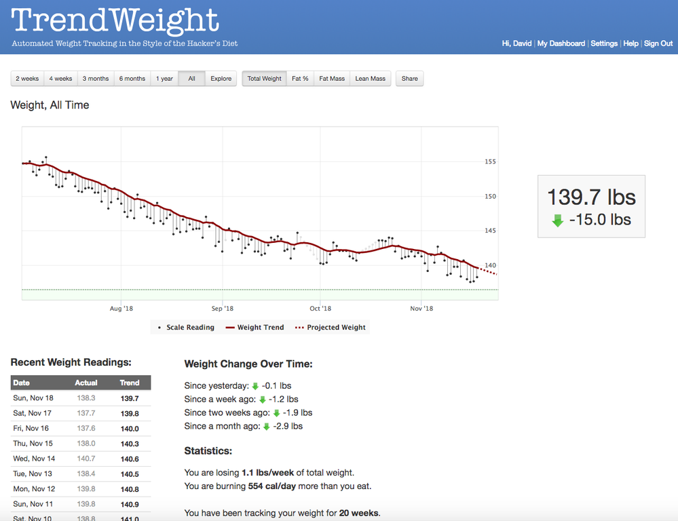
Task: Click the dotted red projected weight line
Action: coord(488,271)
